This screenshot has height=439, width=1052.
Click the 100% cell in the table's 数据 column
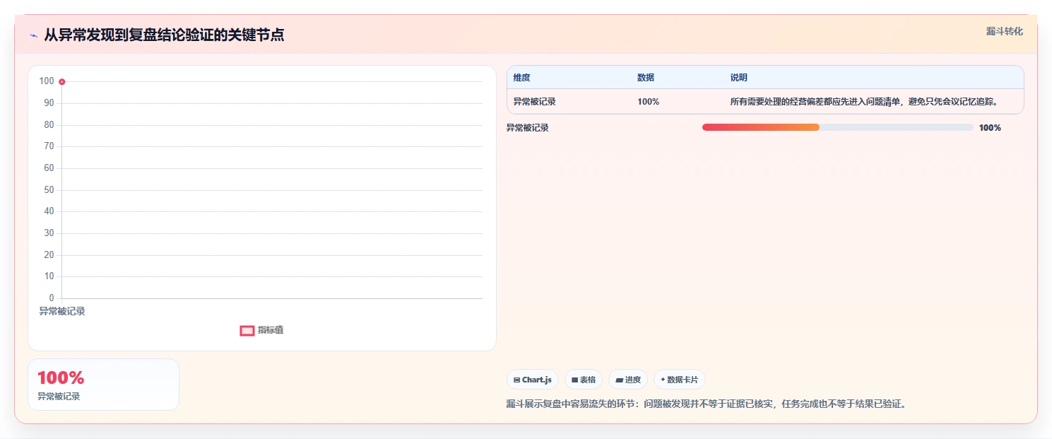(649, 102)
